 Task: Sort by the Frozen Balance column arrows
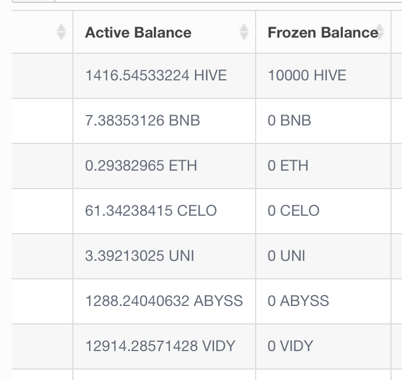[379, 32]
